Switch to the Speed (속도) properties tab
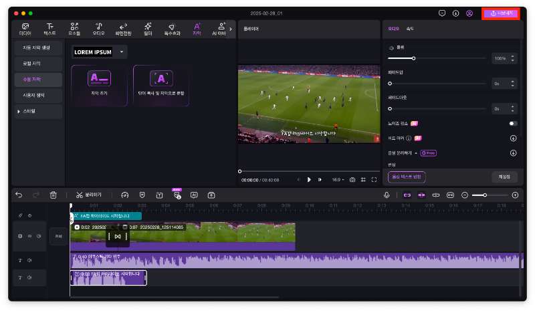535x311 pixels. [x=410, y=29]
